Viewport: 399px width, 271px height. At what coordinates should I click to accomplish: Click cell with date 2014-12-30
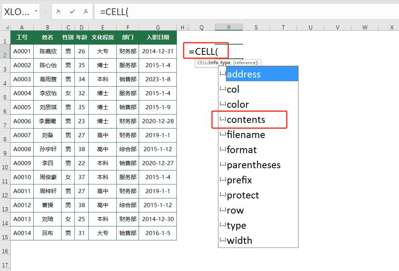tap(158, 219)
